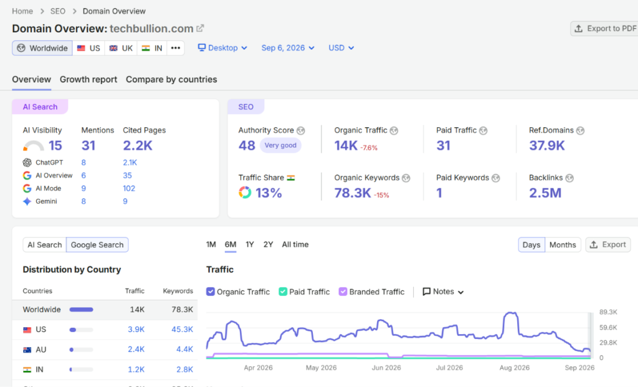The height and width of the screenshot is (387, 638).
Task: Switch to AI Search distribution toggle
Action: (45, 245)
